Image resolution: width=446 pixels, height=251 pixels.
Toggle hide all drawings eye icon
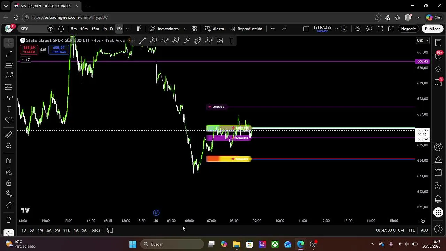tap(9, 193)
